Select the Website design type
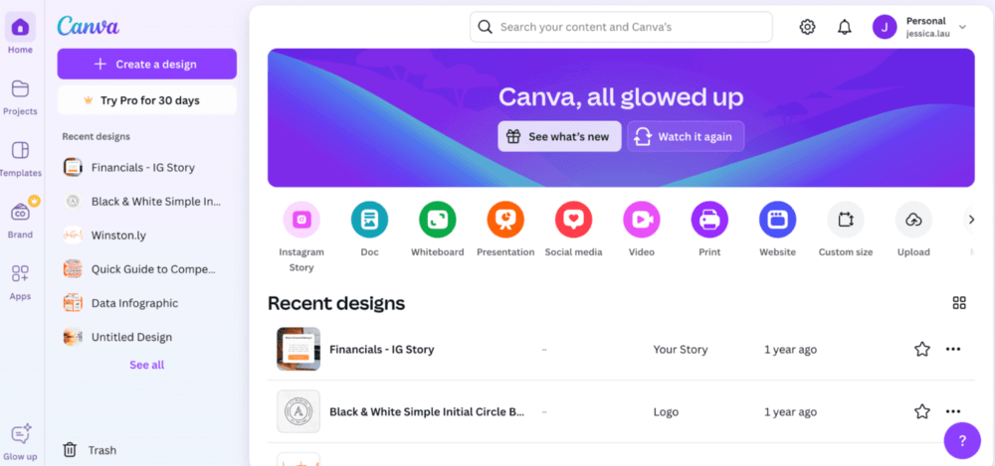Viewport: 995px width, 466px height. click(777, 220)
